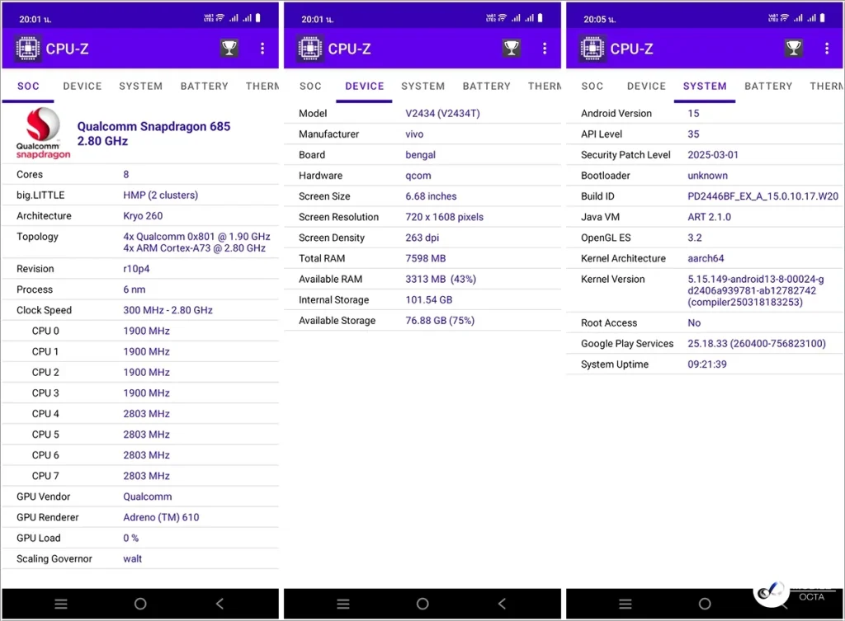Open DEVICE tab in right screen
The height and width of the screenshot is (621, 845).
646,86
